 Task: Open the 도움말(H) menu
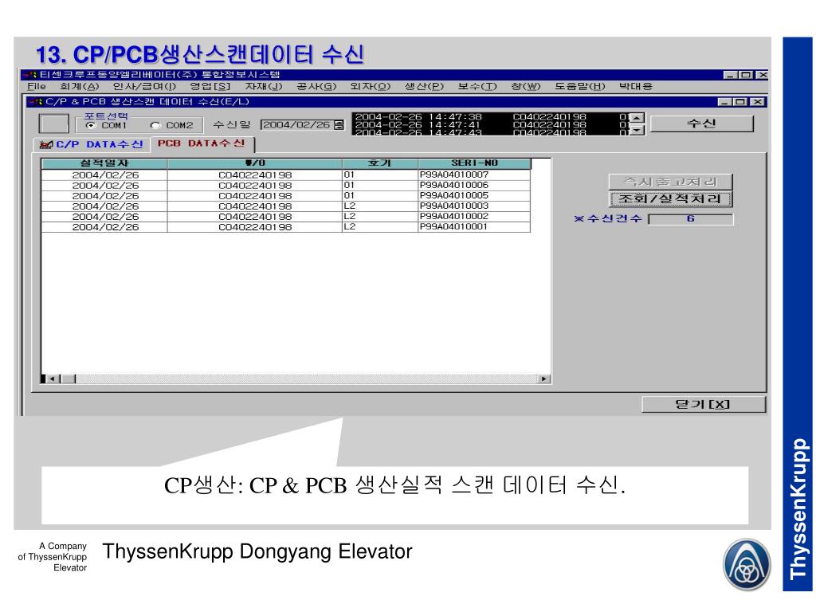coord(579,86)
